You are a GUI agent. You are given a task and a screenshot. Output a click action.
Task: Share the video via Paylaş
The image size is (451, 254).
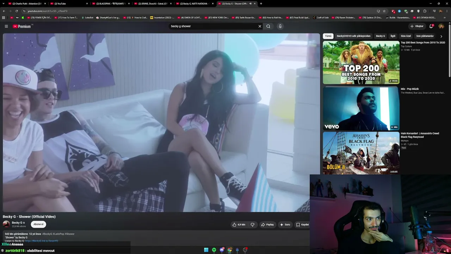point(267,224)
